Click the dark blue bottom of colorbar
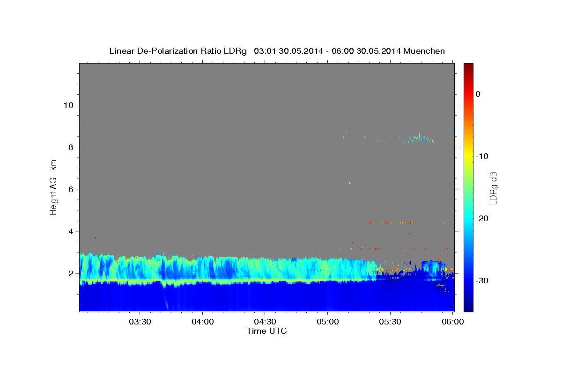Screen dimensions: 562x374 [468, 308]
